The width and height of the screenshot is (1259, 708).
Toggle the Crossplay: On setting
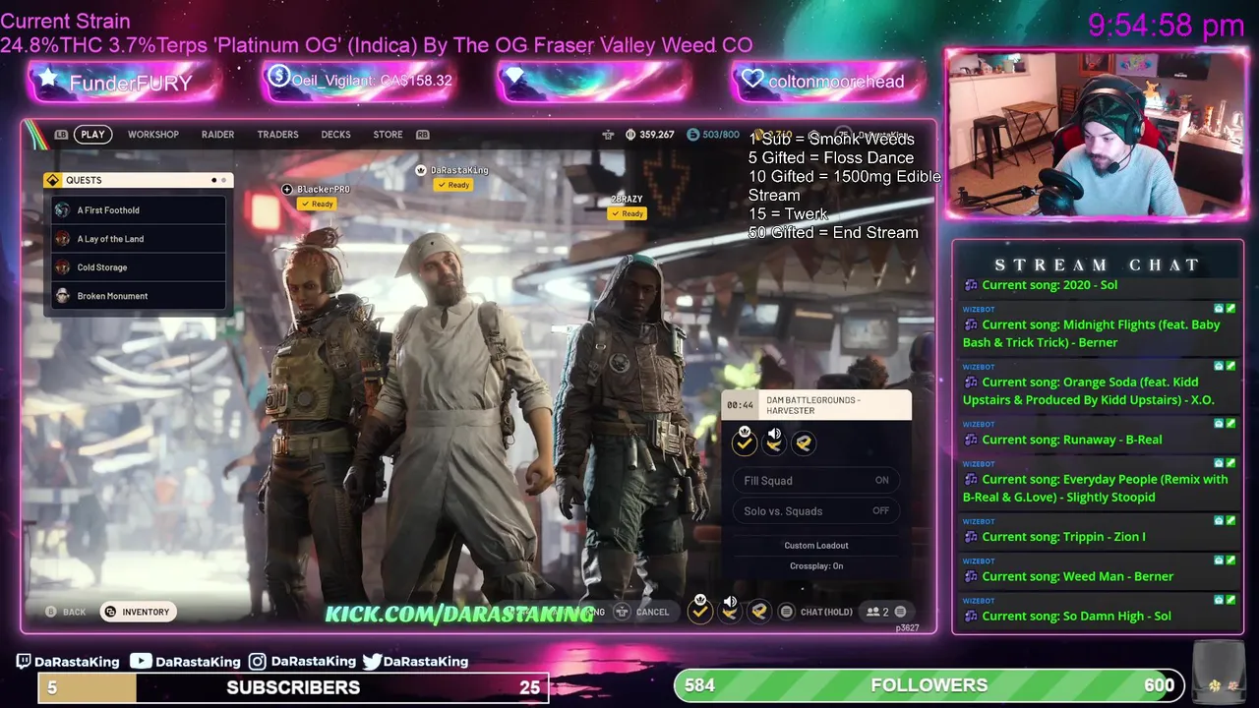(816, 566)
